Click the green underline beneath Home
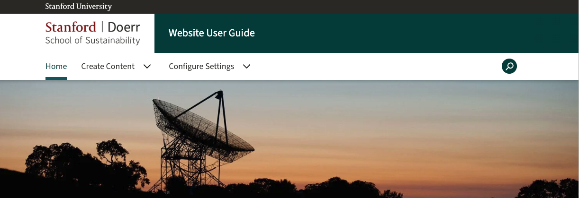The height and width of the screenshot is (198, 579). click(x=56, y=78)
